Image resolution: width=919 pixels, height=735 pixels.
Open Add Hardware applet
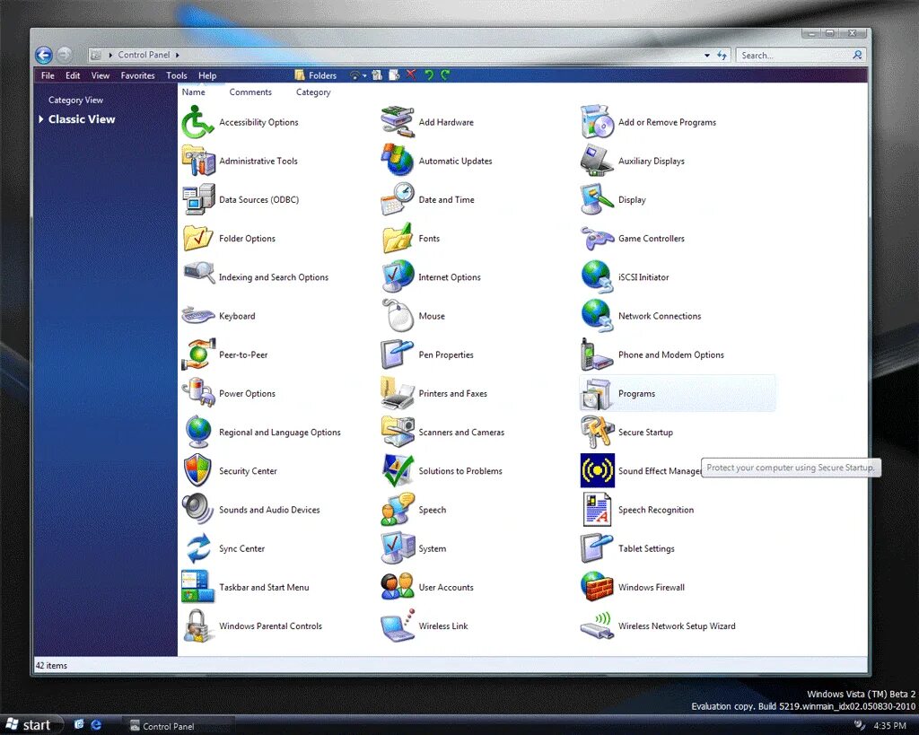click(x=427, y=122)
